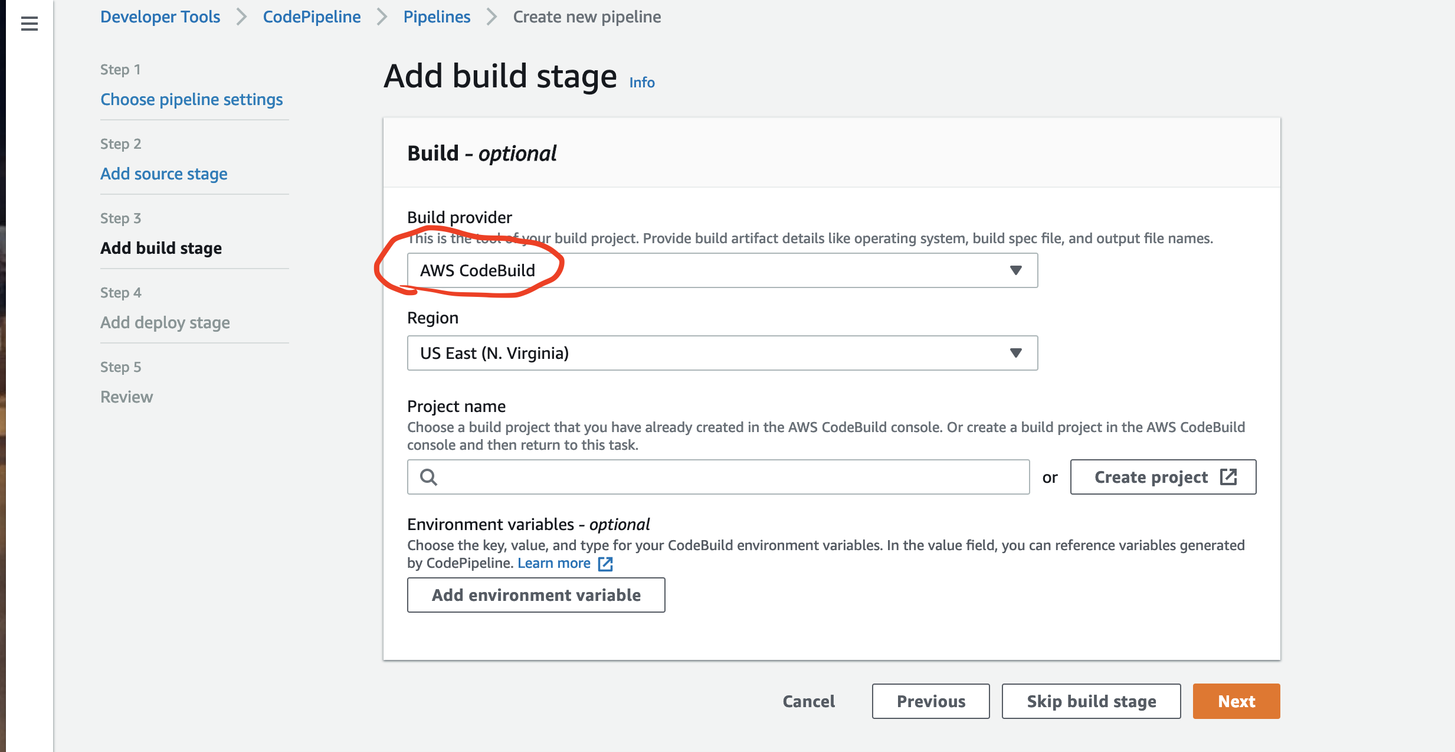Click the Environment variables - optional label

click(528, 524)
